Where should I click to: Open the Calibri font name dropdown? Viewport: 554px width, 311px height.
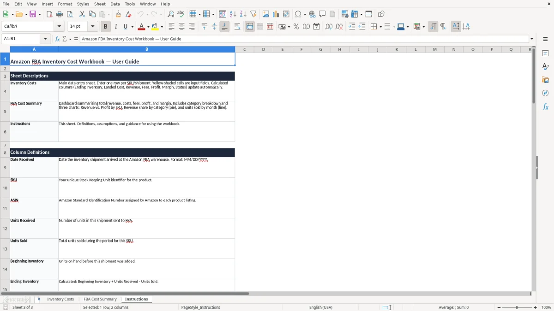point(59,27)
